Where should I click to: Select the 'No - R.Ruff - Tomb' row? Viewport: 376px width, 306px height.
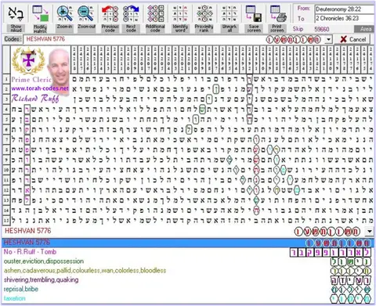coord(188,252)
